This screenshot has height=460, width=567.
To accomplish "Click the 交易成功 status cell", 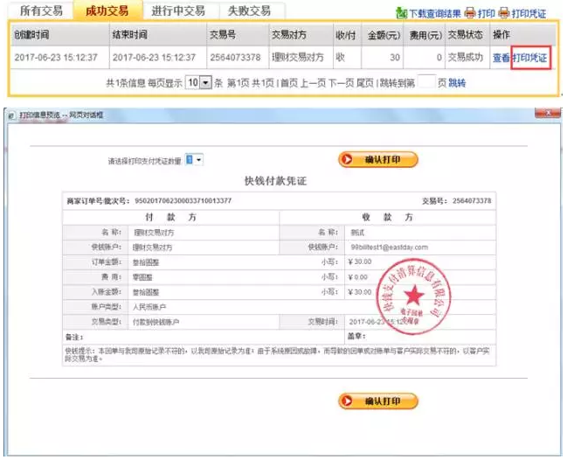I will (465, 57).
